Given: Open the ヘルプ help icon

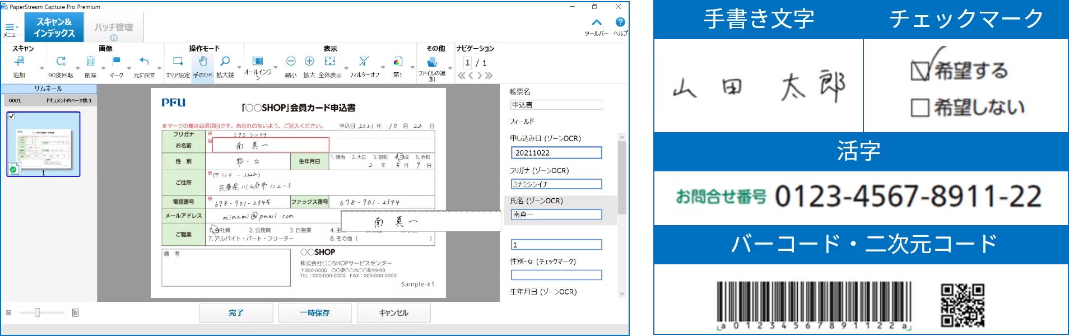Looking at the screenshot, I should click(620, 22).
